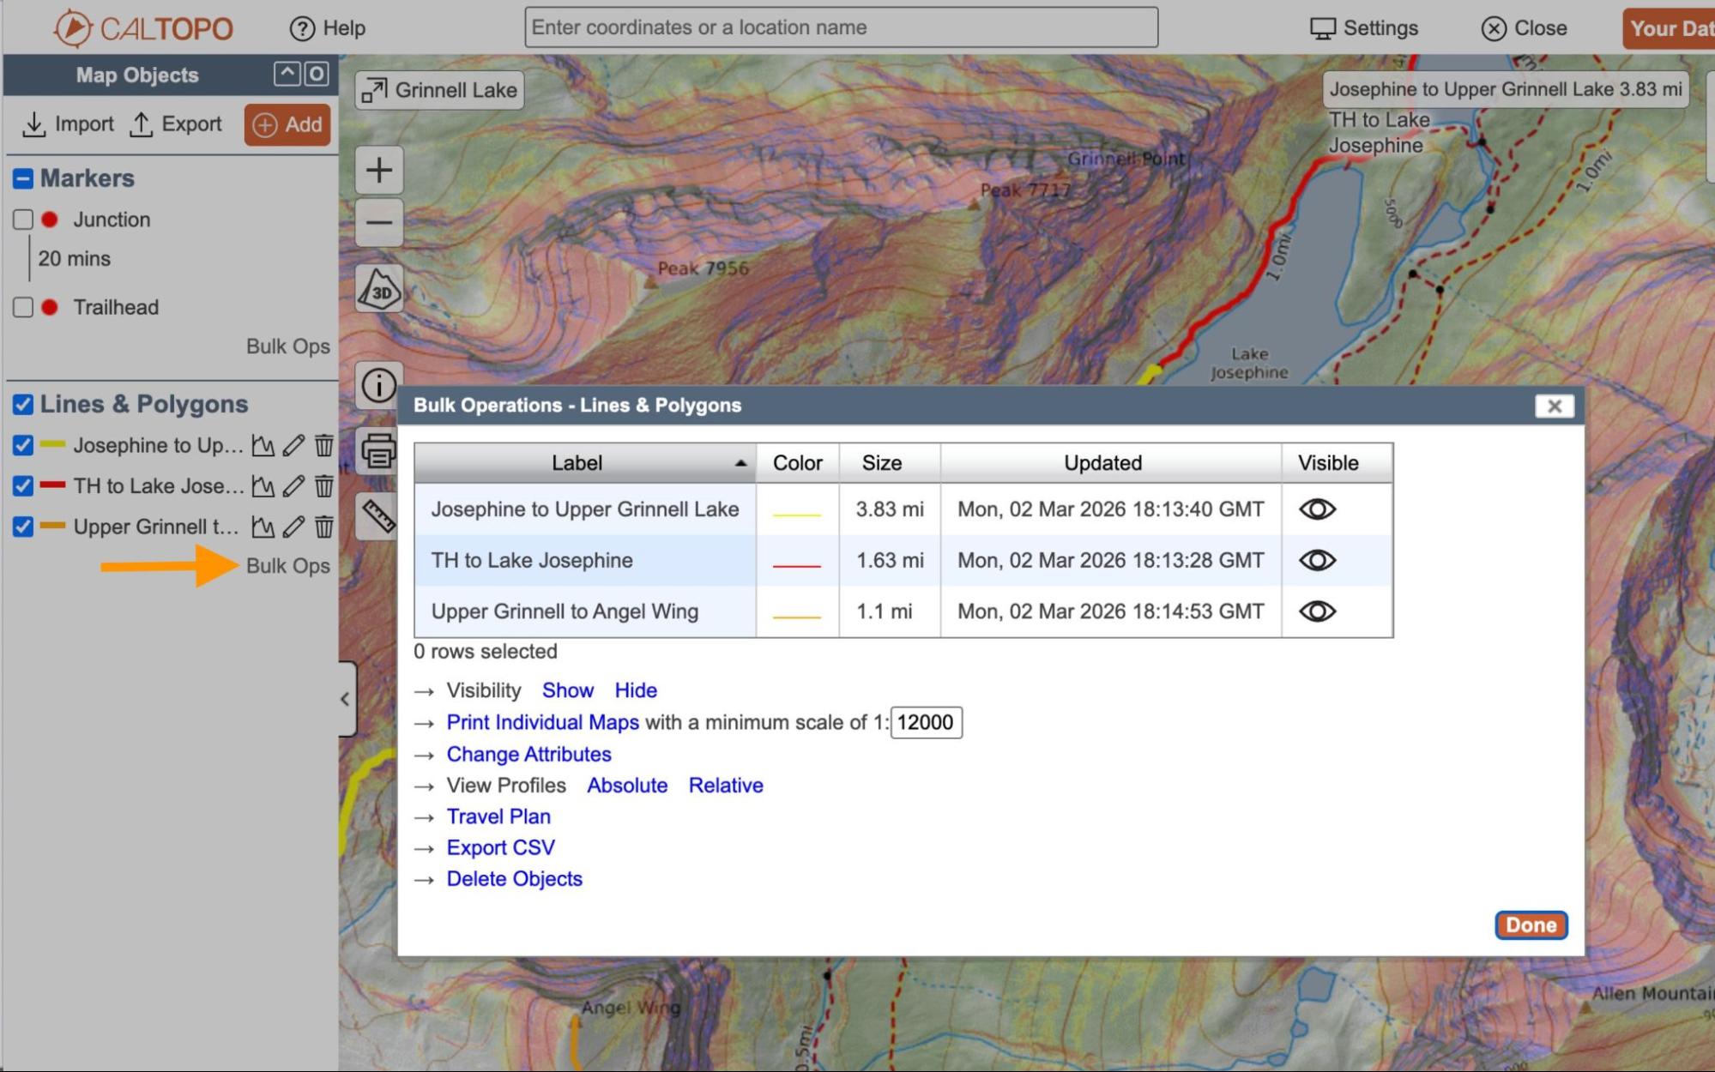This screenshot has width=1715, height=1072.
Task: Toggle visibility eye for TH to Lake Josephine
Action: (x=1317, y=560)
